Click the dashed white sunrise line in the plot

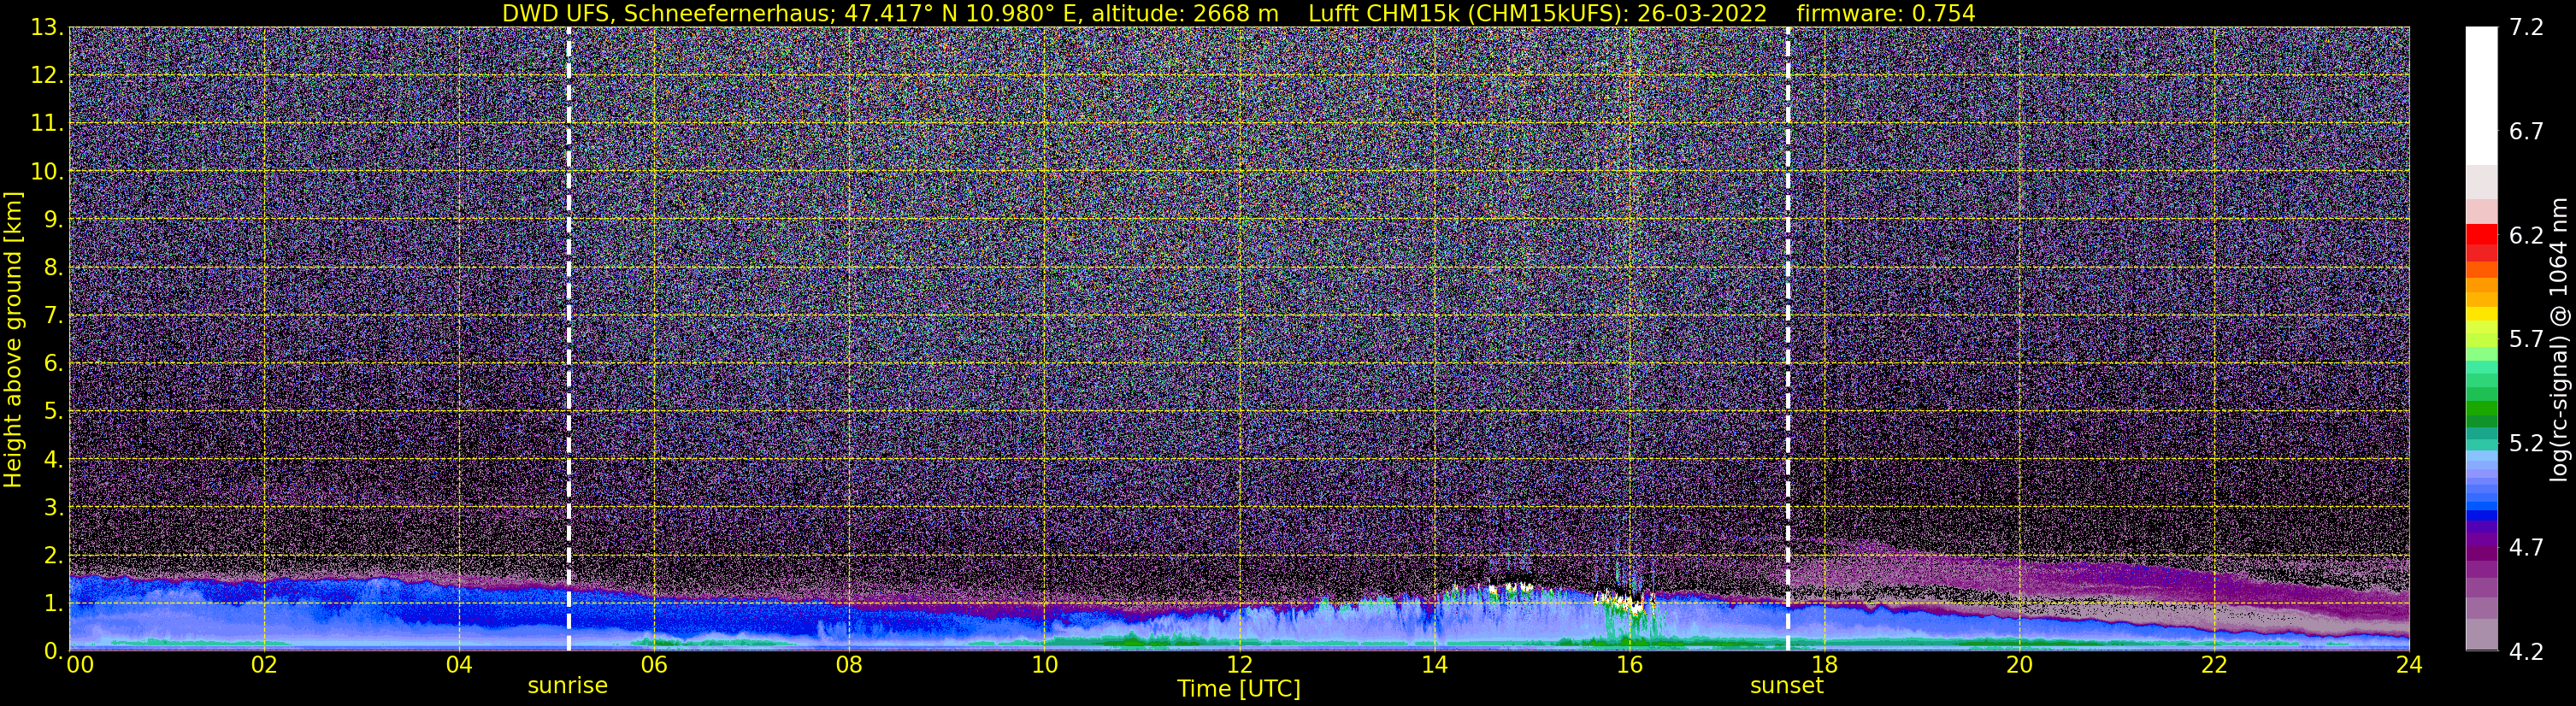click(x=568, y=339)
